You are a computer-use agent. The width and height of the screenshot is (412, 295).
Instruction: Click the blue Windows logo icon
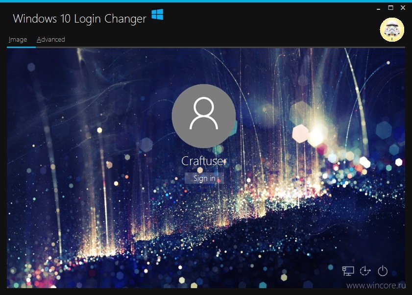[157, 15]
